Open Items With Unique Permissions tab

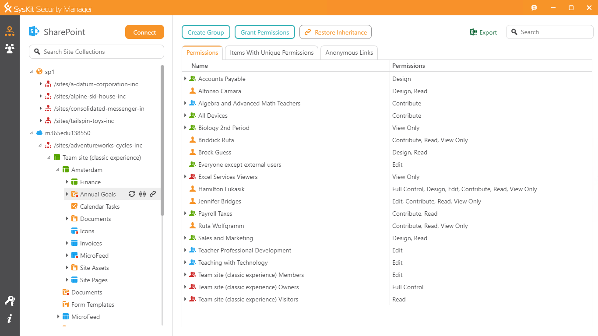pyautogui.click(x=272, y=52)
